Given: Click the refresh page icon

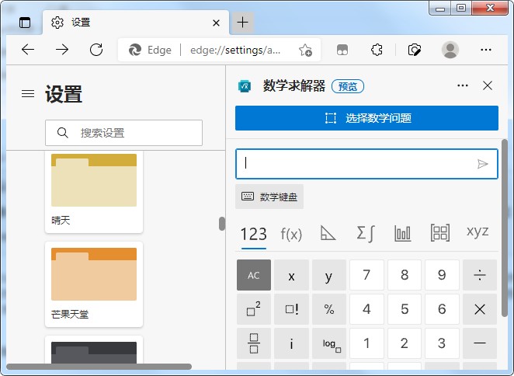Looking at the screenshot, I should 96,50.
